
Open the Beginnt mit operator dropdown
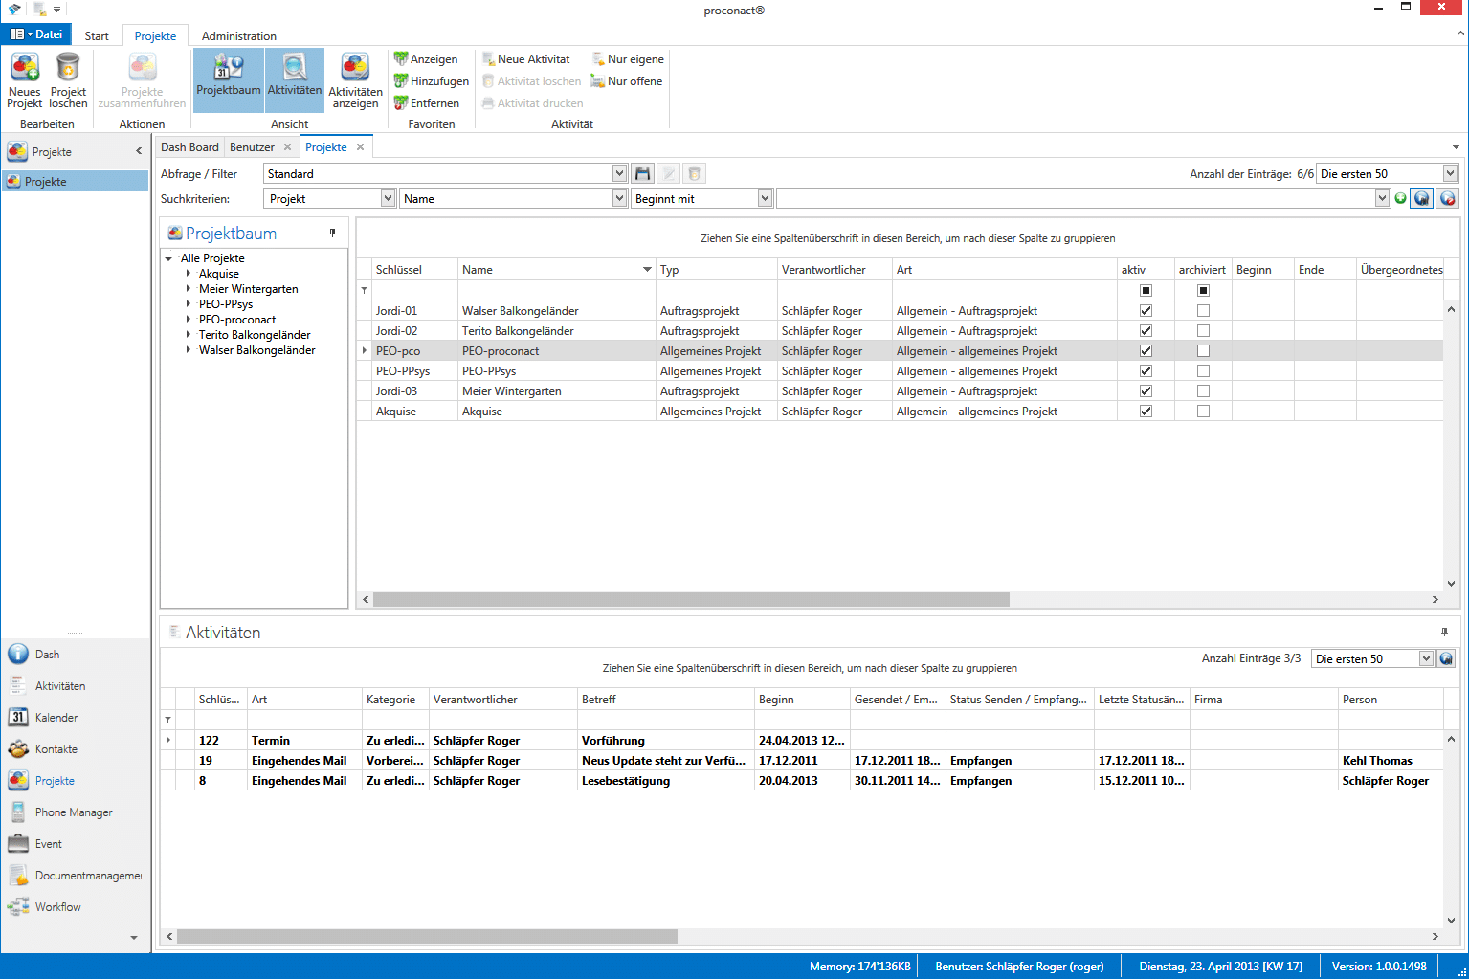point(765,198)
